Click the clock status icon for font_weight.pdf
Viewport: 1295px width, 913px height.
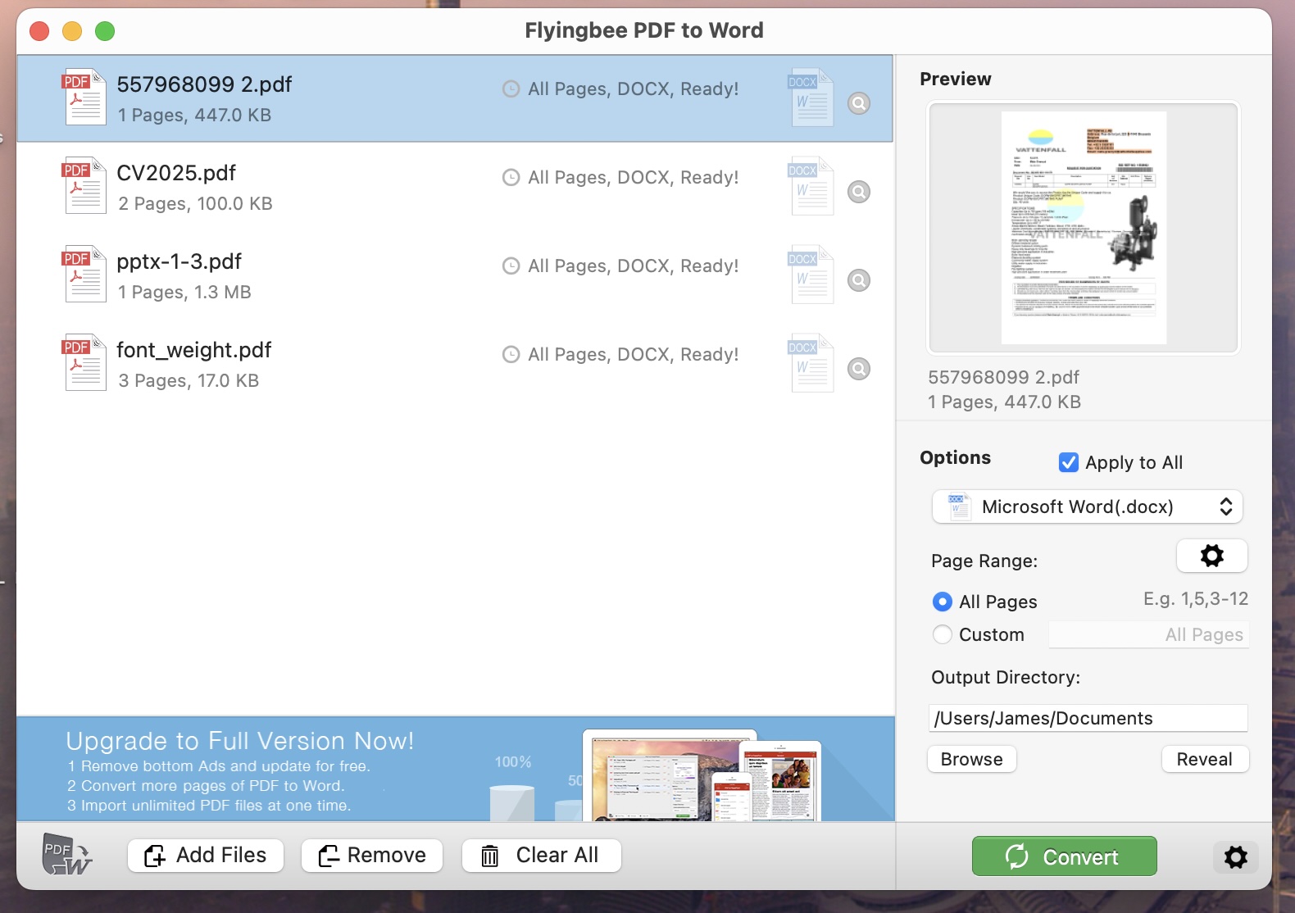511,354
